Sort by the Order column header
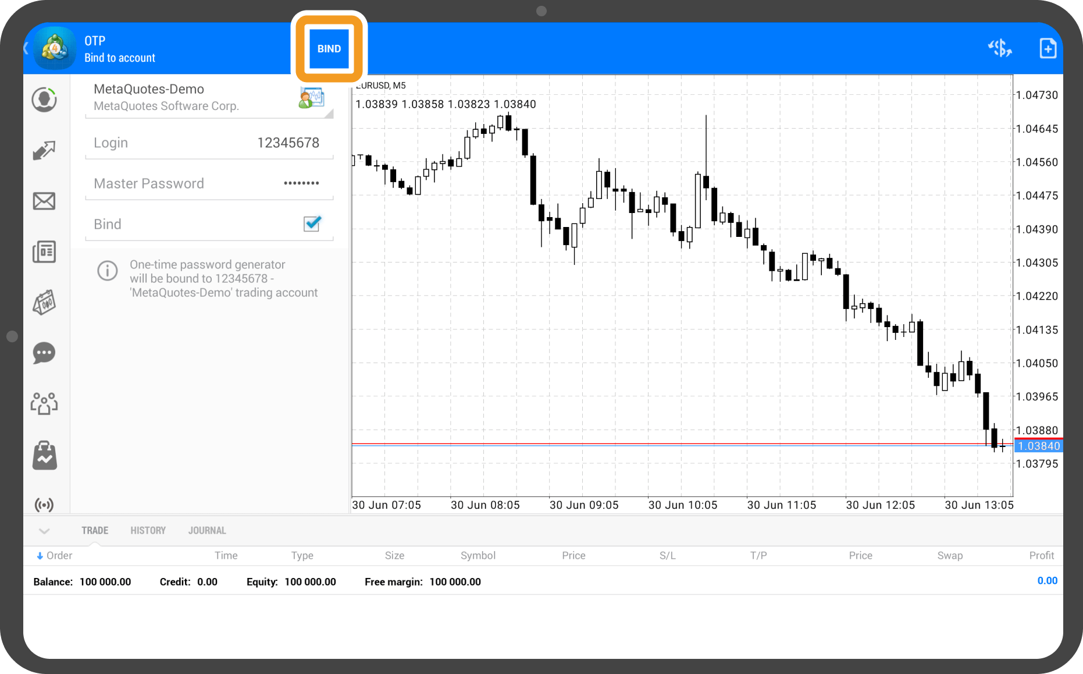Screen dimensions: 1083x674 point(55,555)
